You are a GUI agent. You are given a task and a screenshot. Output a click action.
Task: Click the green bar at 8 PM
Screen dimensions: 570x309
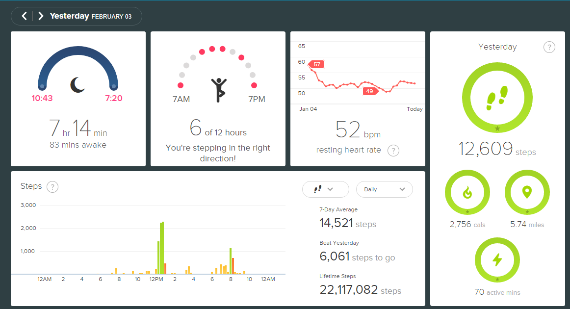click(231, 261)
